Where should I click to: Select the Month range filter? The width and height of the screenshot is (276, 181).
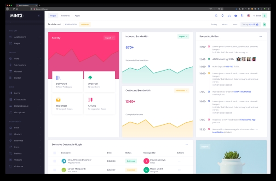coord(225,24)
